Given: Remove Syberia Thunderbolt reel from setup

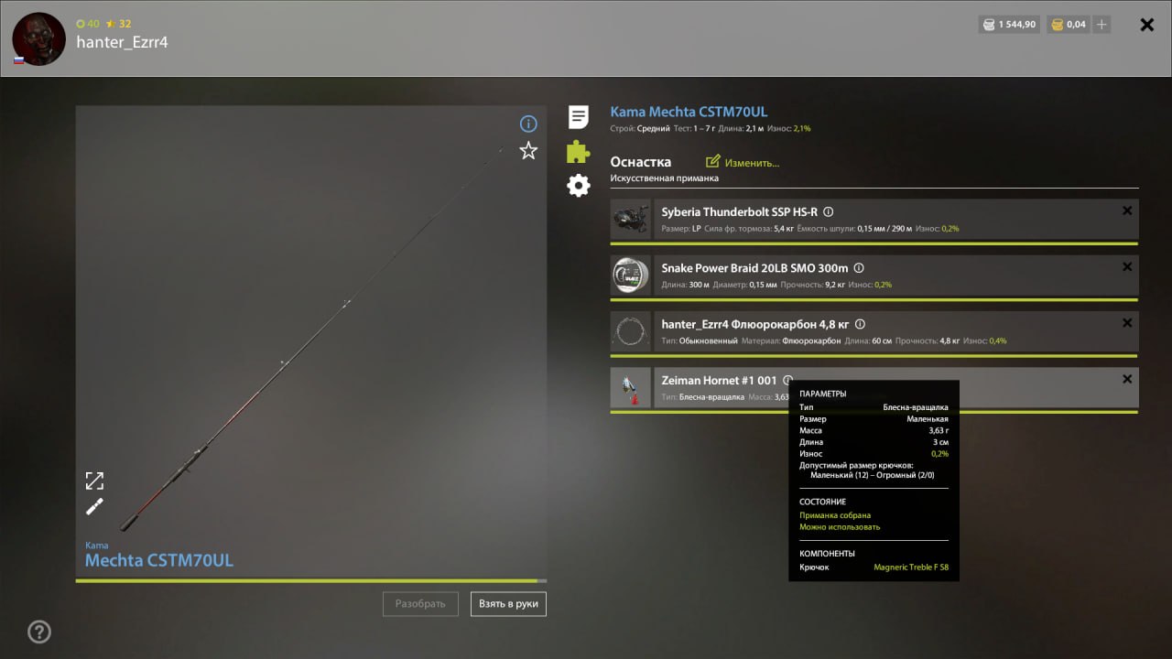Looking at the screenshot, I should click(x=1127, y=211).
